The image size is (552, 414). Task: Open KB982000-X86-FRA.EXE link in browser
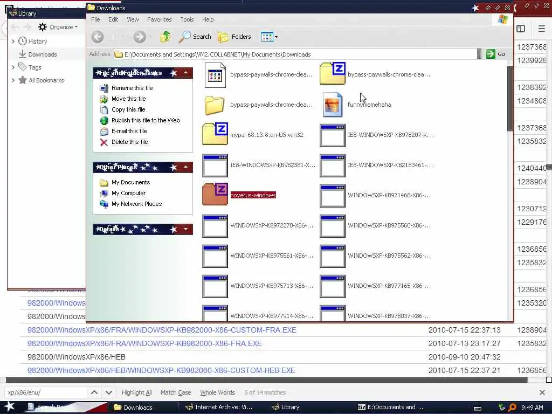pyautogui.click(x=144, y=343)
